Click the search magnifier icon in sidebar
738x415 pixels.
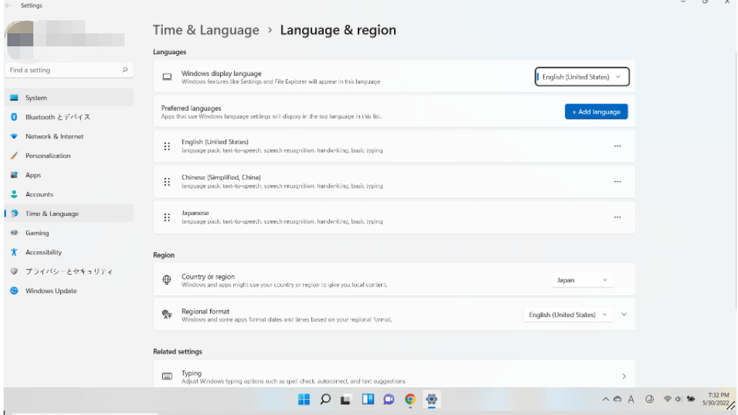(125, 70)
